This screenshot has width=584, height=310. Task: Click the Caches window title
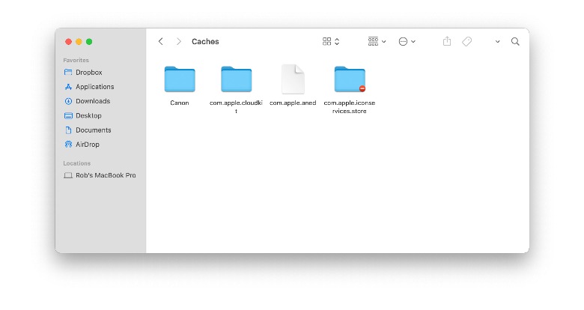tap(205, 41)
